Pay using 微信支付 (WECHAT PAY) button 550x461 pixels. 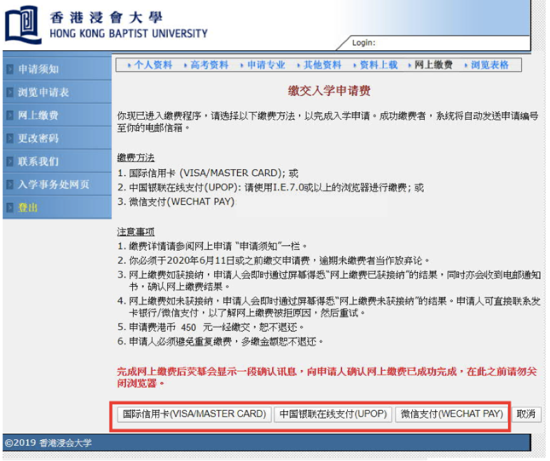click(451, 414)
